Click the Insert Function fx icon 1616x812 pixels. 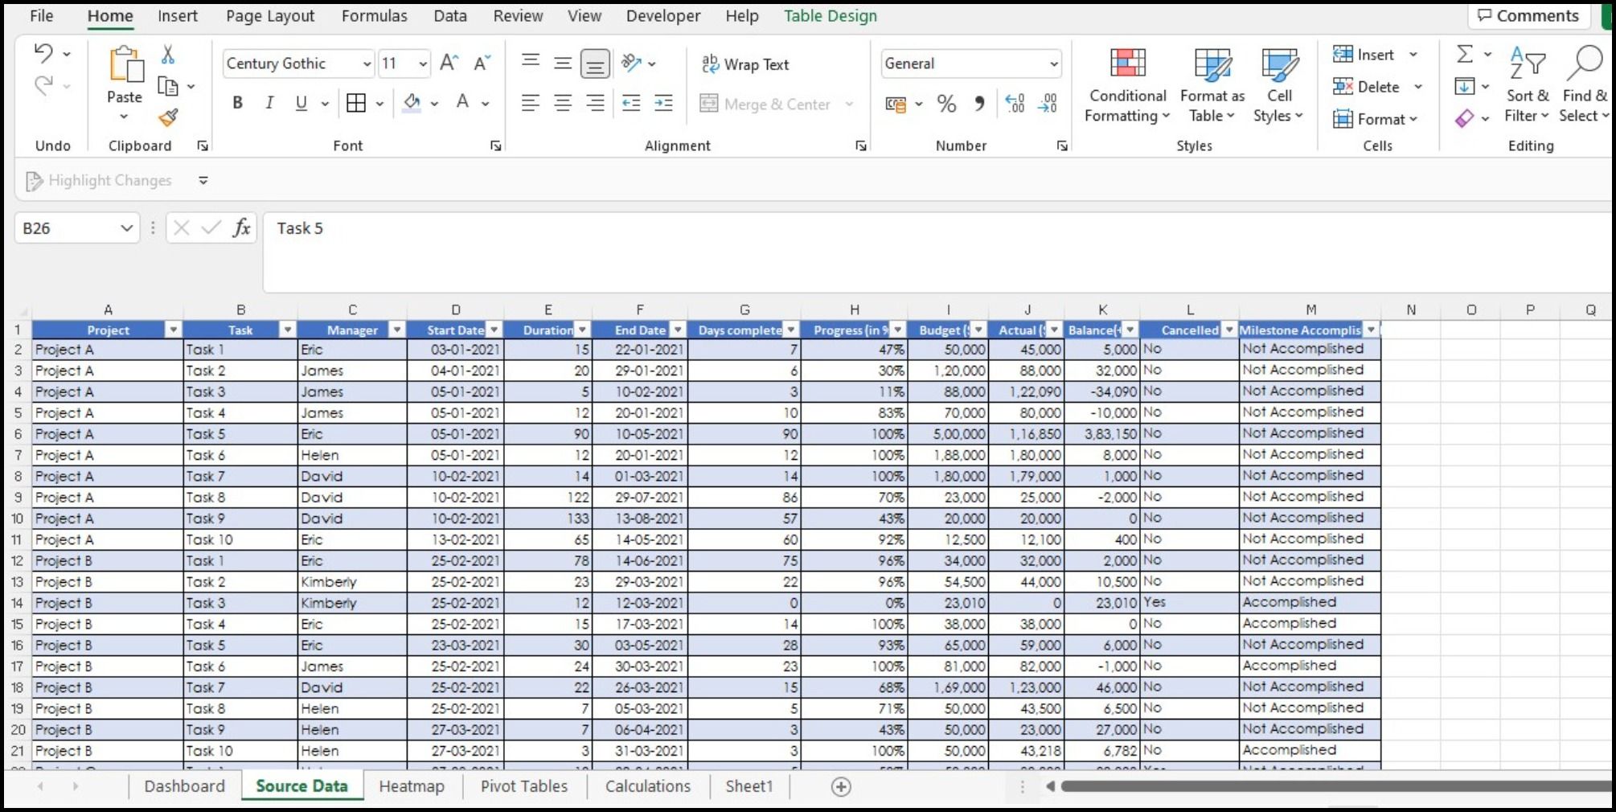241,228
